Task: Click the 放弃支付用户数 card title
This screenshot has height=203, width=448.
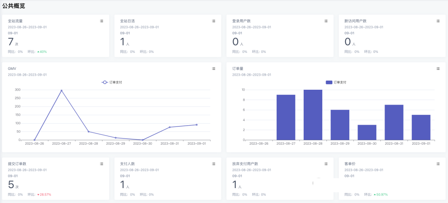Action: [245, 164]
